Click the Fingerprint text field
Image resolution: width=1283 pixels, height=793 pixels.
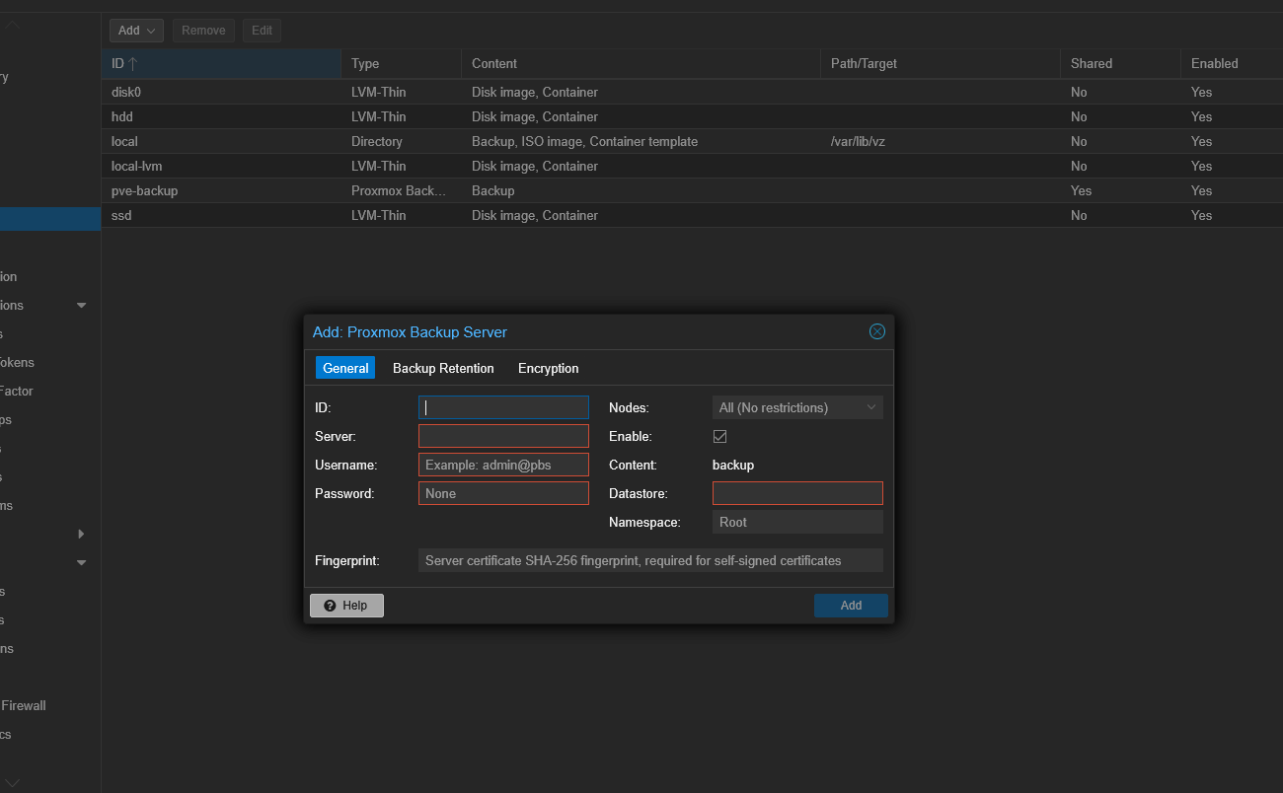click(x=649, y=560)
